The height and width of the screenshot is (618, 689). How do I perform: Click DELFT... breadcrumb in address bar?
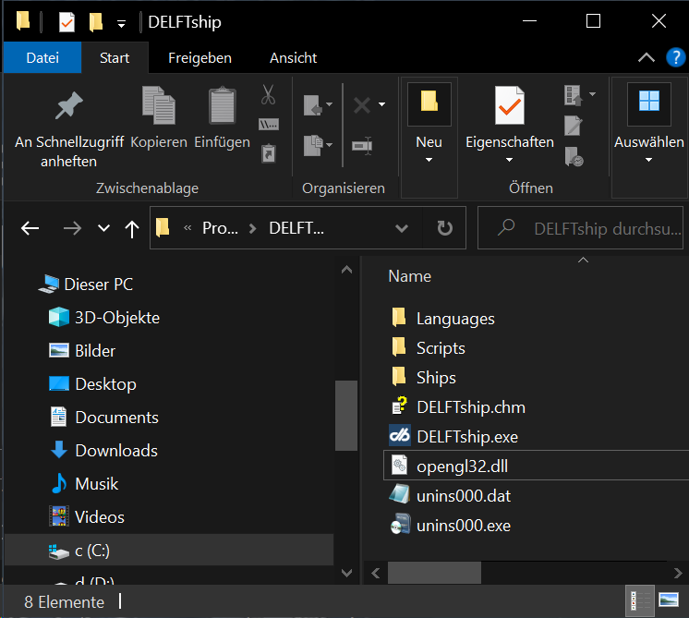coord(296,228)
